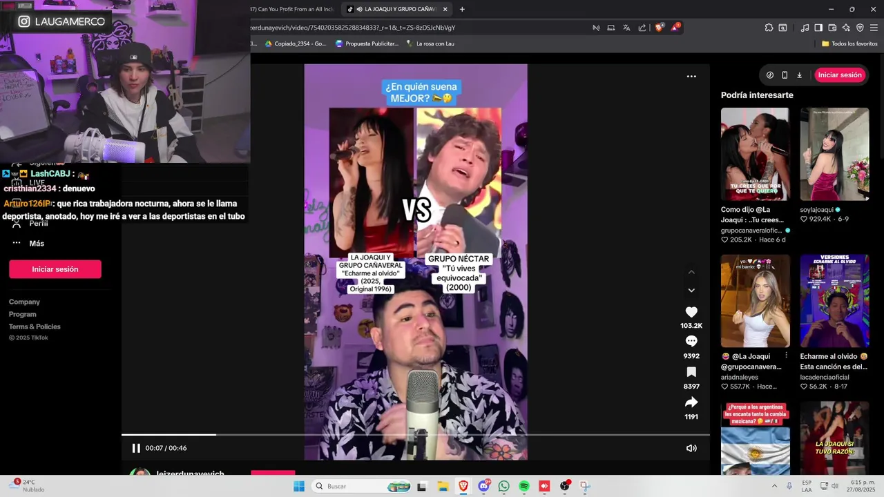This screenshot has height=497, width=884.
Task: Open the TikTok coins icon in the header
Action: pos(770,75)
